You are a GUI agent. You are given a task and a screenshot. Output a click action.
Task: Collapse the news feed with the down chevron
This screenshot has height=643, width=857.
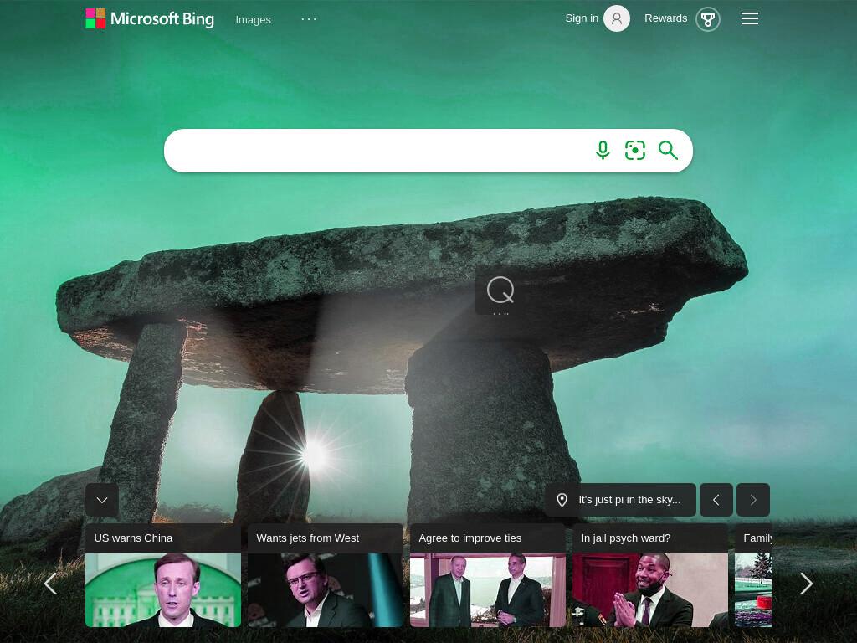[102, 500]
